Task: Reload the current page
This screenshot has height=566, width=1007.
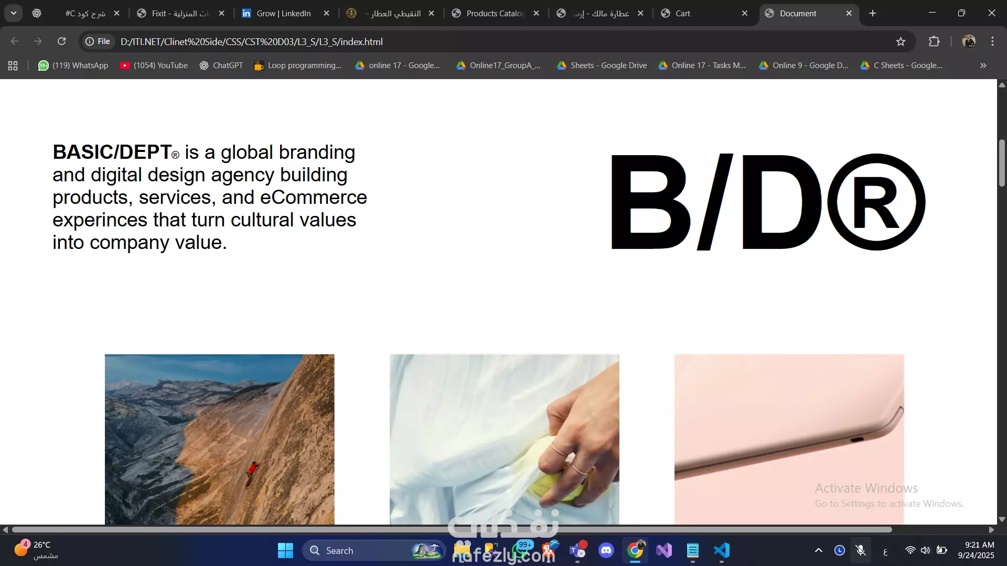Action: tap(61, 41)
